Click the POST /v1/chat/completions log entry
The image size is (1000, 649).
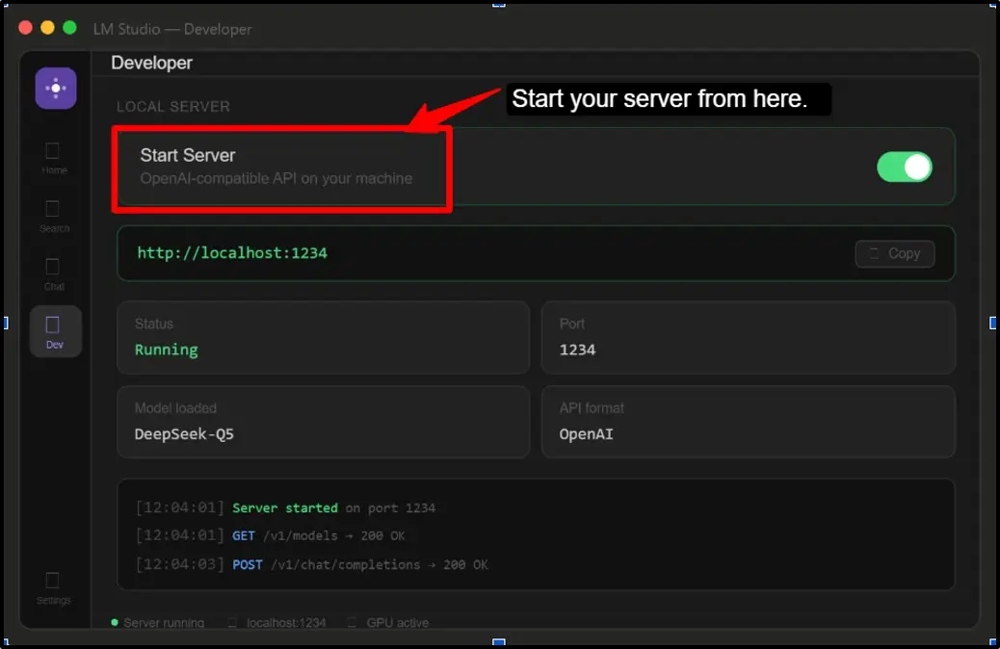point(312,565)
